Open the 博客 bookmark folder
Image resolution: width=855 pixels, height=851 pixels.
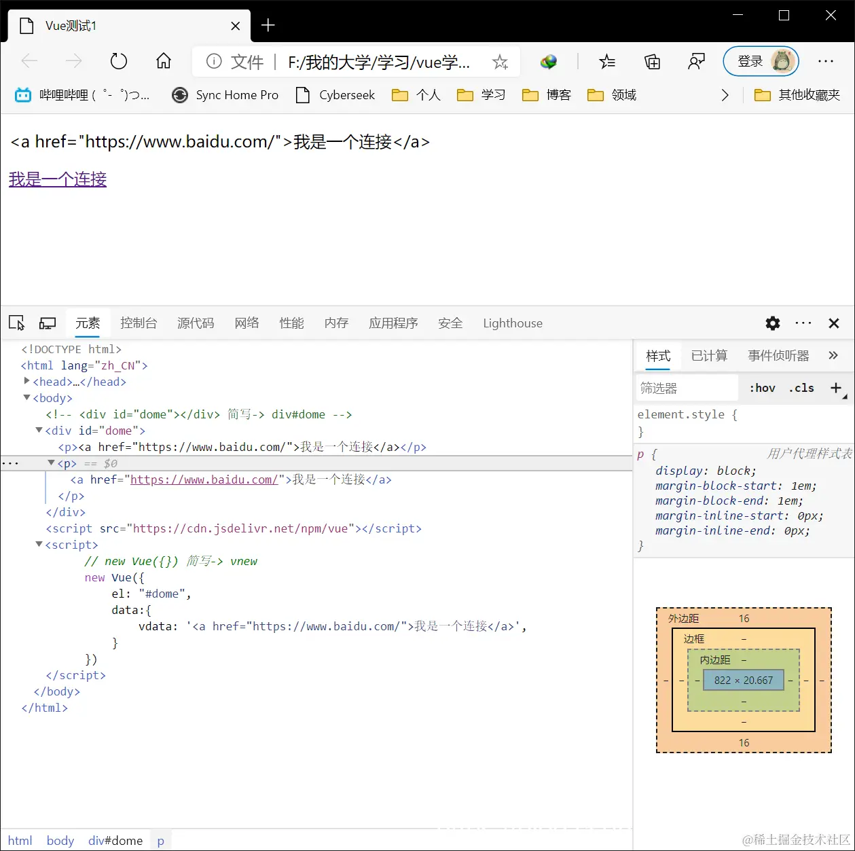[x=547, y=95]
